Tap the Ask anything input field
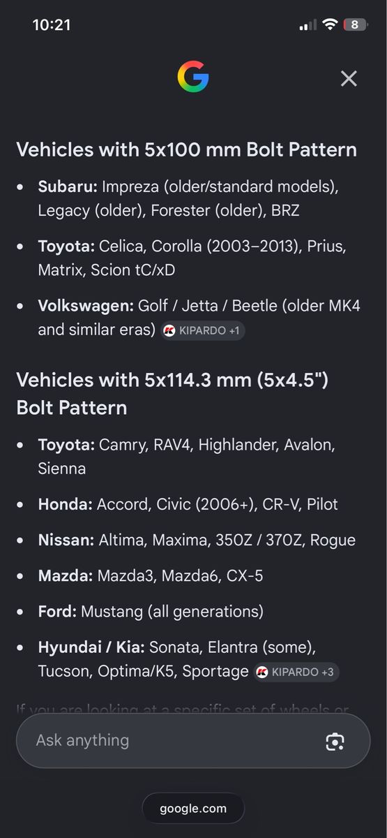387x838 pixels. 193,741
